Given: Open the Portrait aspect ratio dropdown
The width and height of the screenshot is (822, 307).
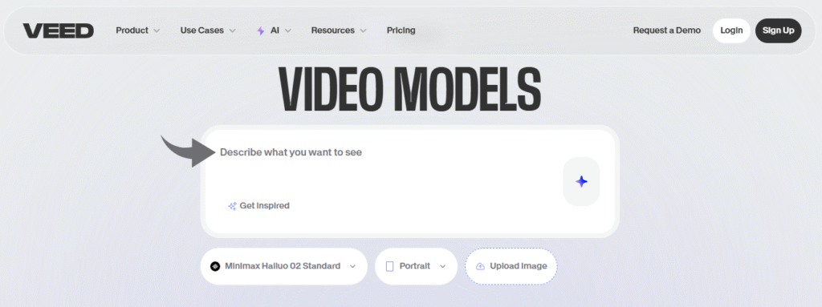Looking at the screenshot, I should pos(417,266).
